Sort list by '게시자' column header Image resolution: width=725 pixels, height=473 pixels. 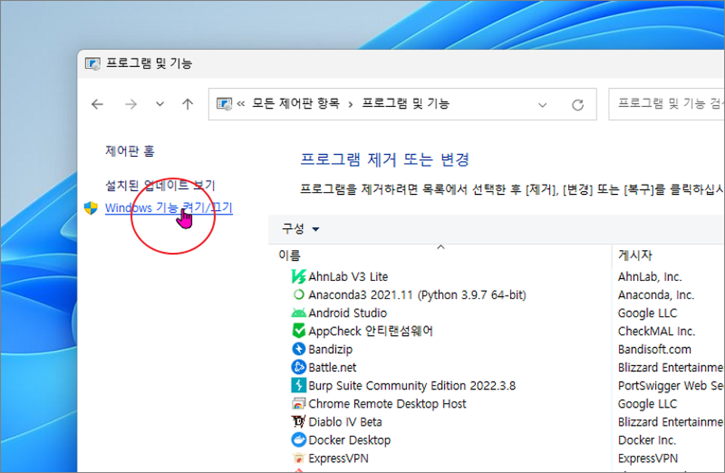pos(635,255)
